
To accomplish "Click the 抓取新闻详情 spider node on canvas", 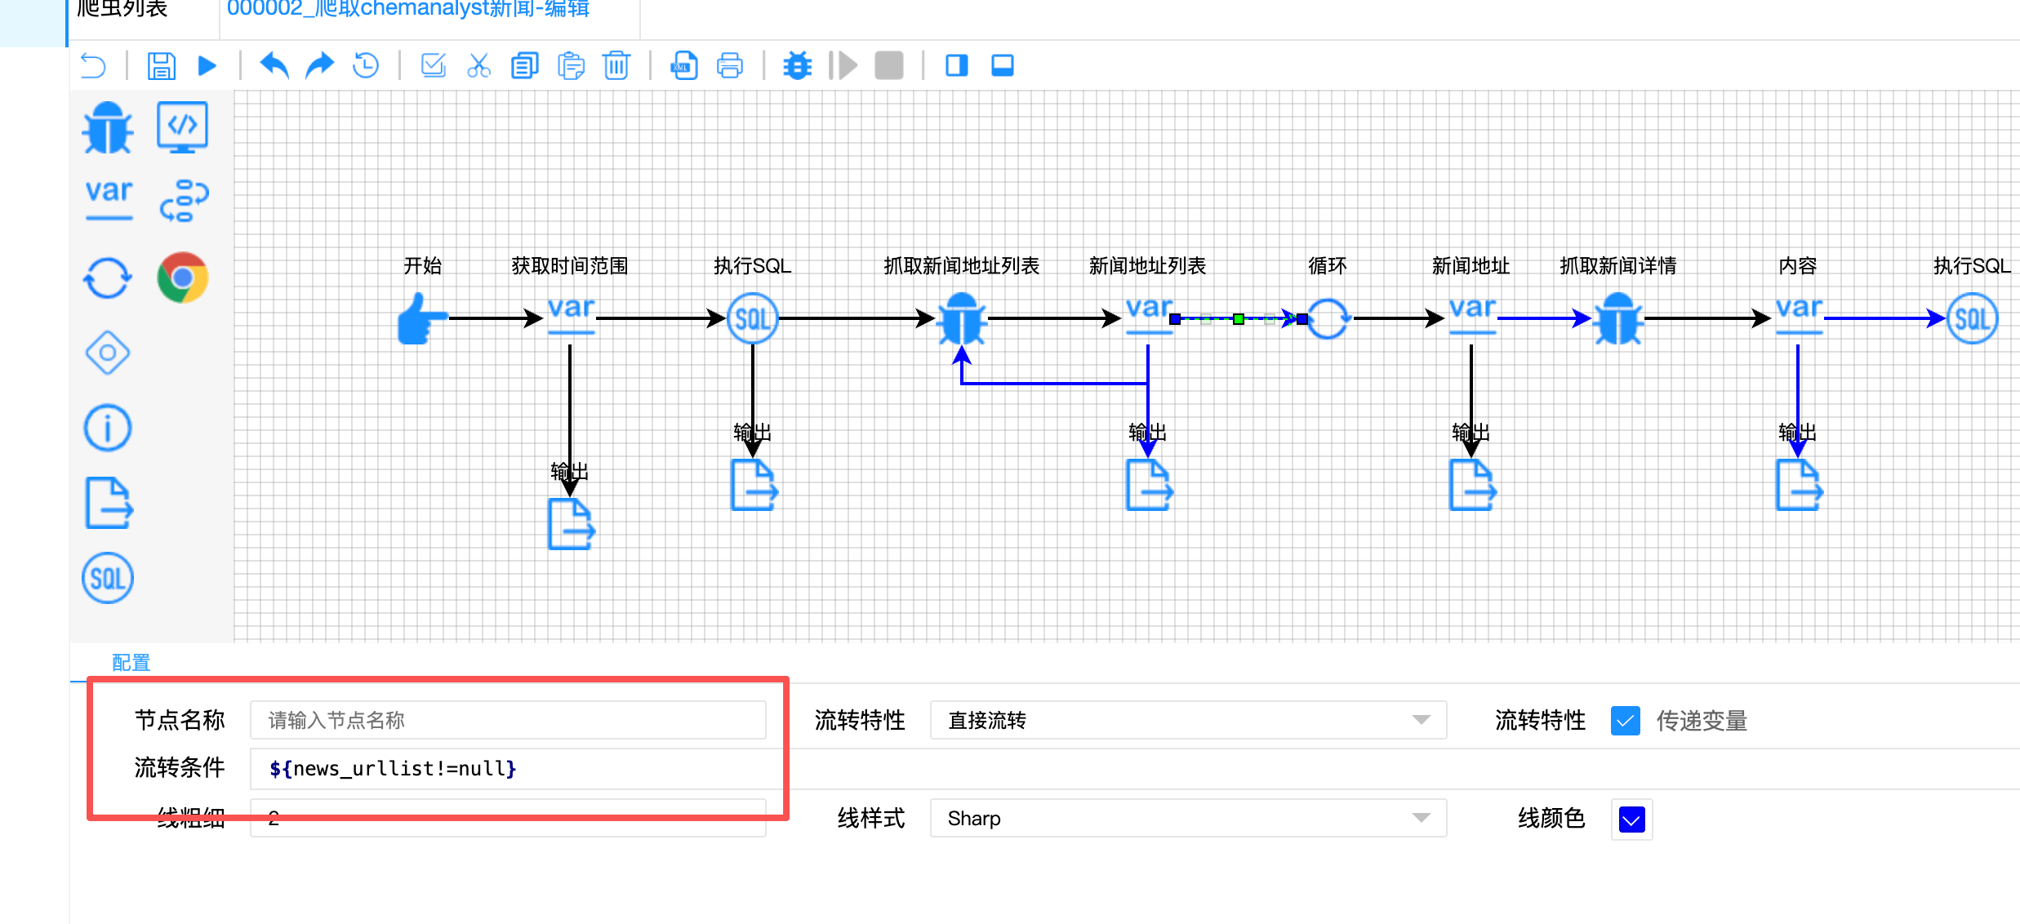I will point(1617,320).
